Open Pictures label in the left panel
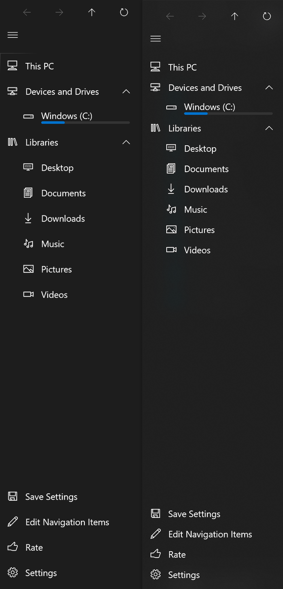Viewport: 283px width, 589px height. 56,269
